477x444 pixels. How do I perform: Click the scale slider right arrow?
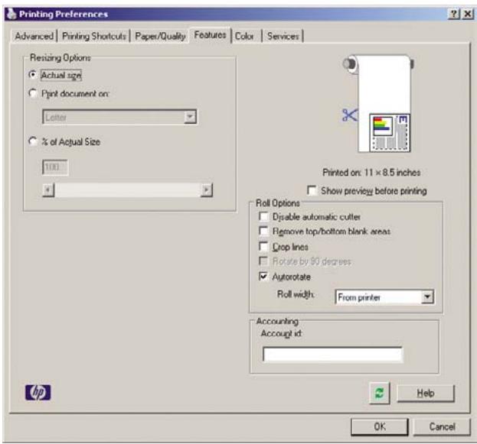pyautogui.click(x=207, y=190)
